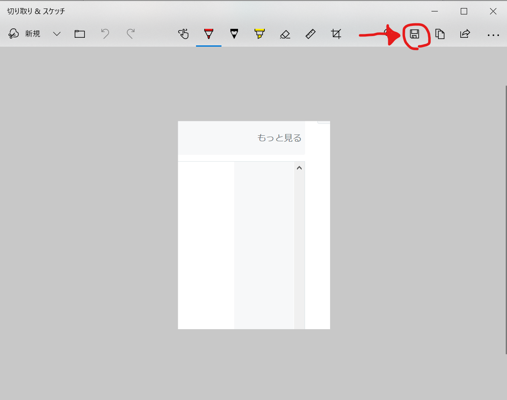
Task: Click the vertical scrollbar at window edge
Action: click(x=506, y=220)
